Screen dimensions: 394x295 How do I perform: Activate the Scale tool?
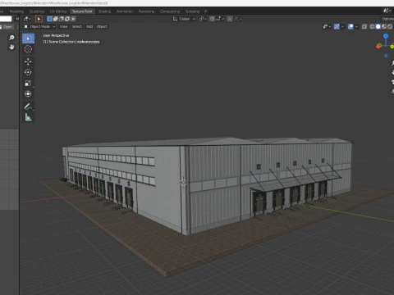(28, 83)
